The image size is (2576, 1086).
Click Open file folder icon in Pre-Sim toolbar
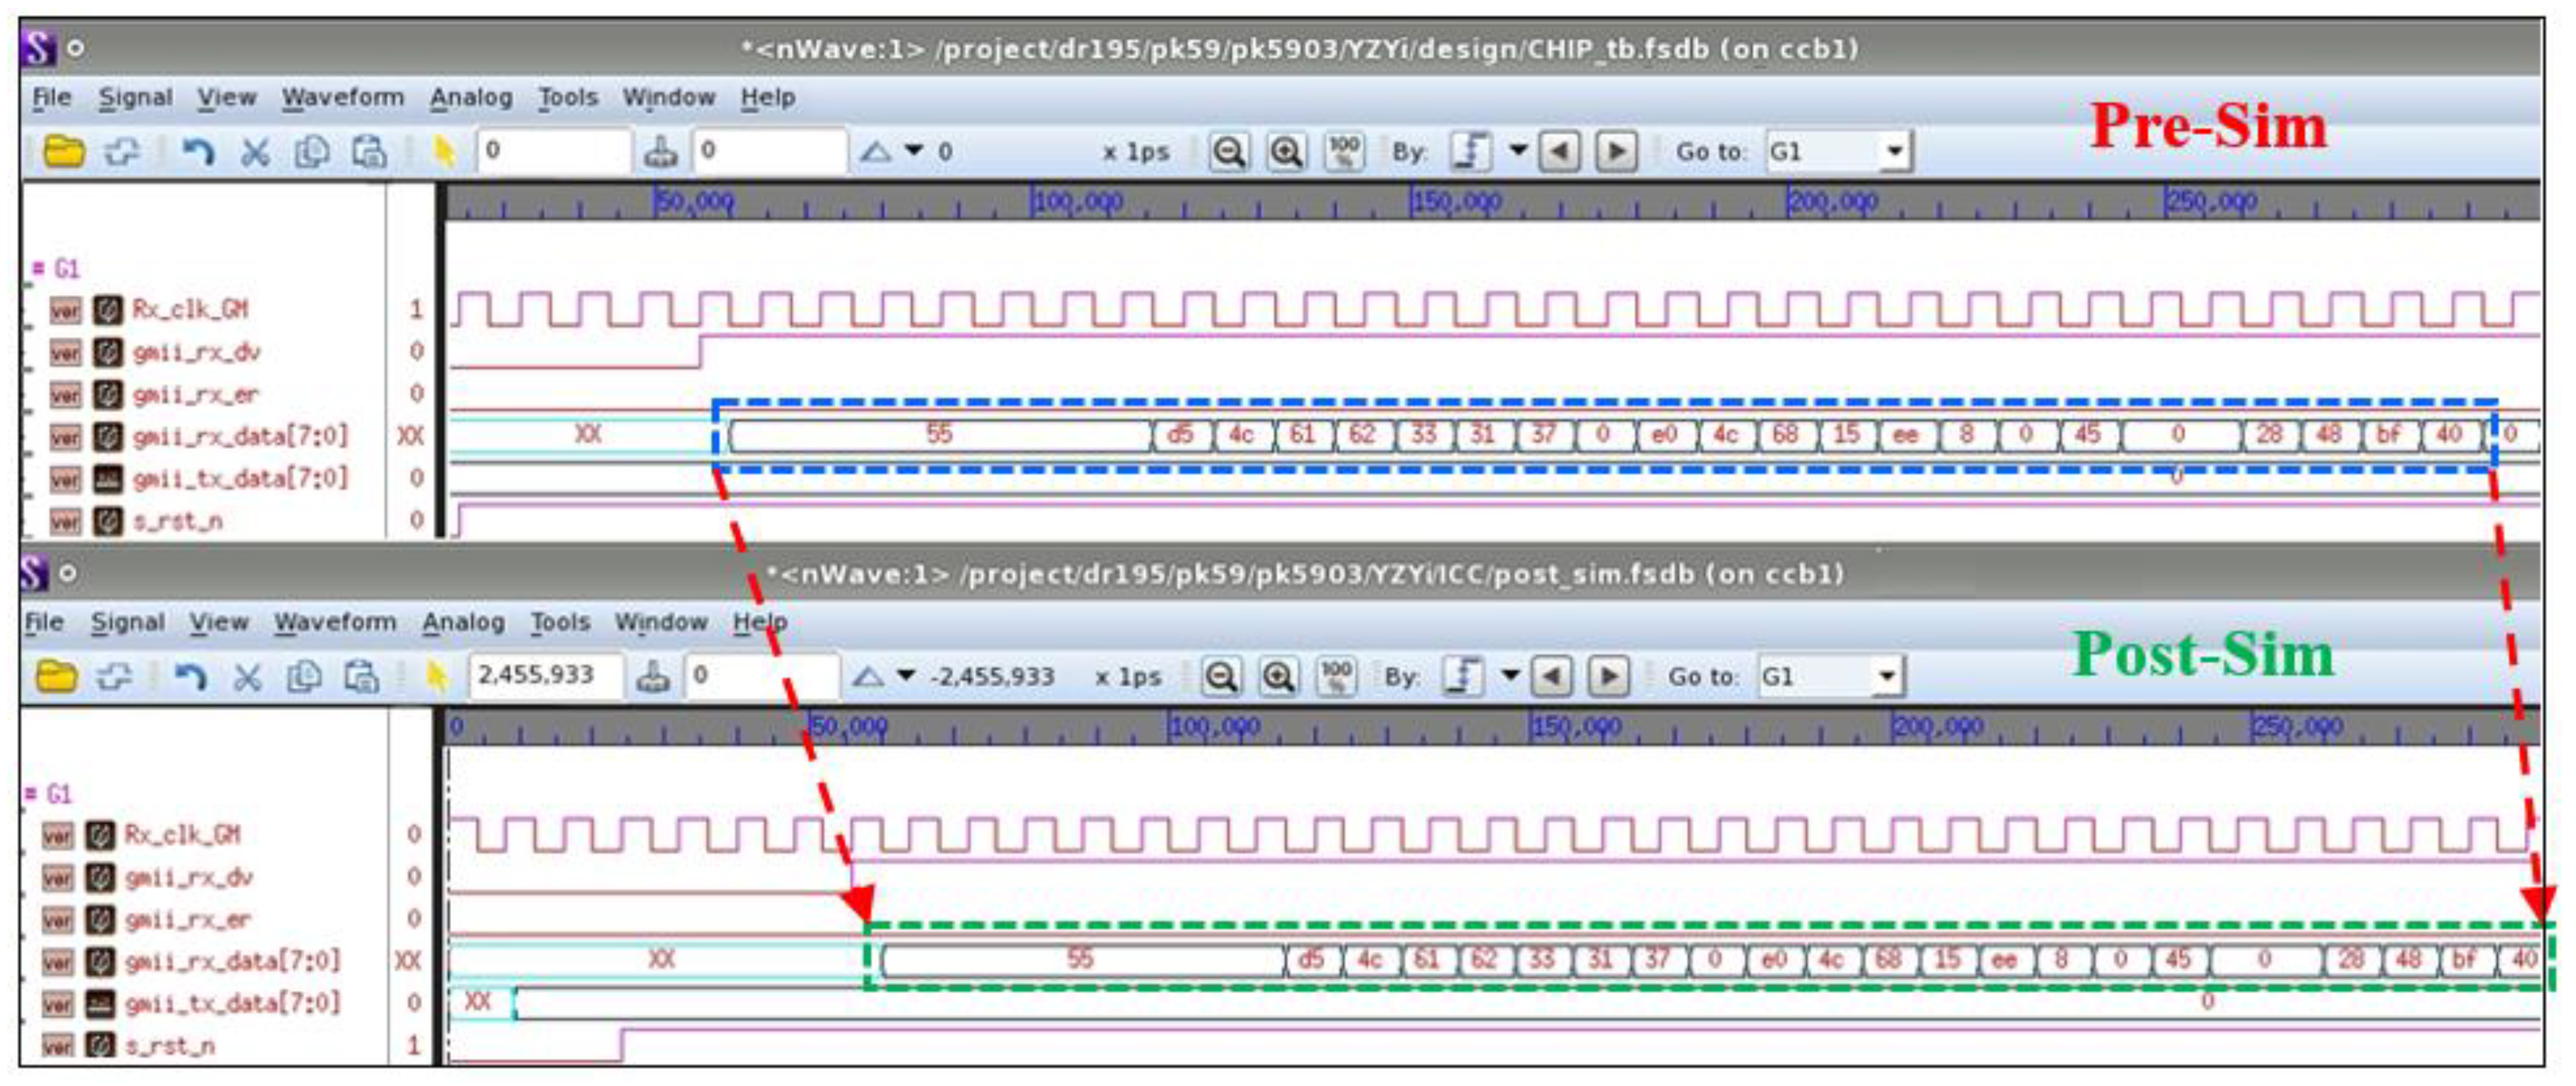[x=63, y=152]
